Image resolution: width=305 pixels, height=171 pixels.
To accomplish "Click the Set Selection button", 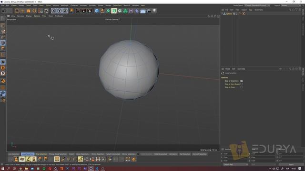I will point(185,154).
